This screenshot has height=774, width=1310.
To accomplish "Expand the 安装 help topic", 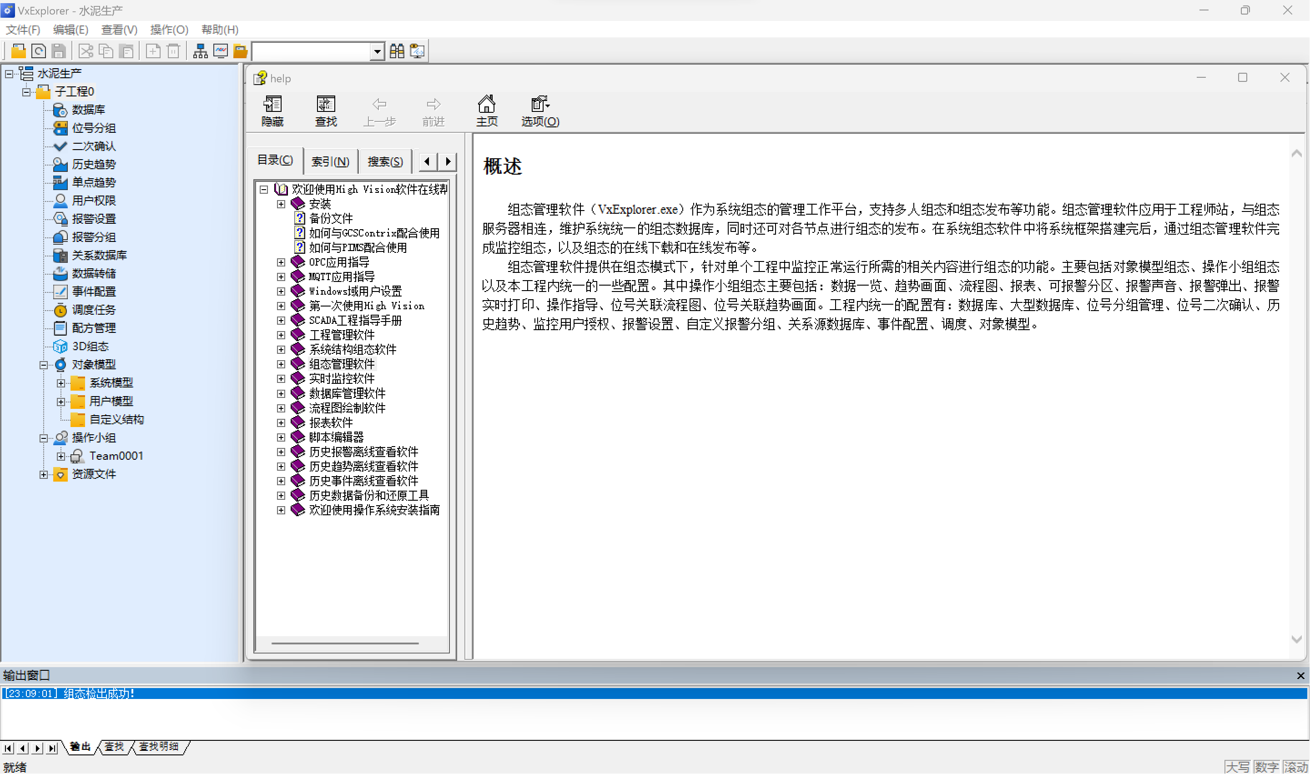I will coord(281,204).
